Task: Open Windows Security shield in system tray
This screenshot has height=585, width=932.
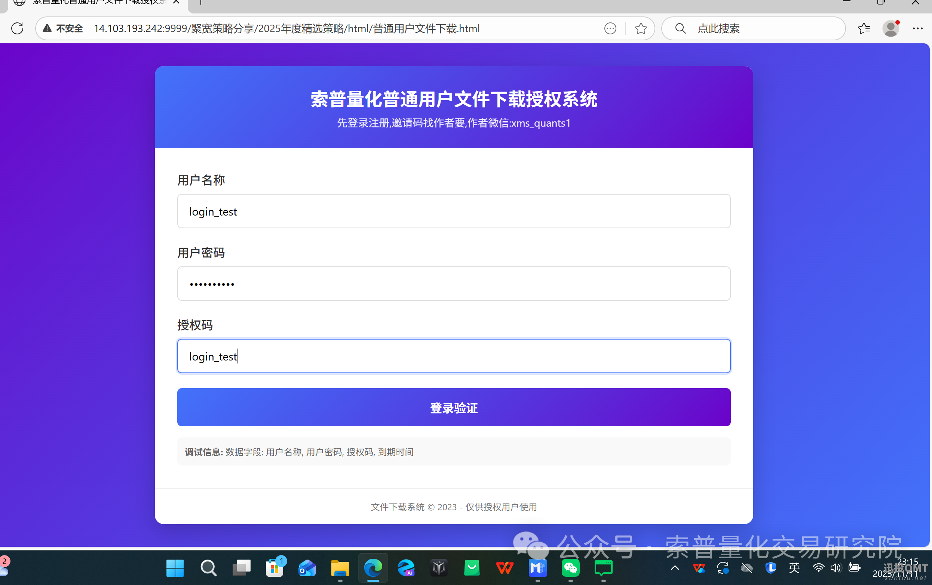Action: [770, 567]
